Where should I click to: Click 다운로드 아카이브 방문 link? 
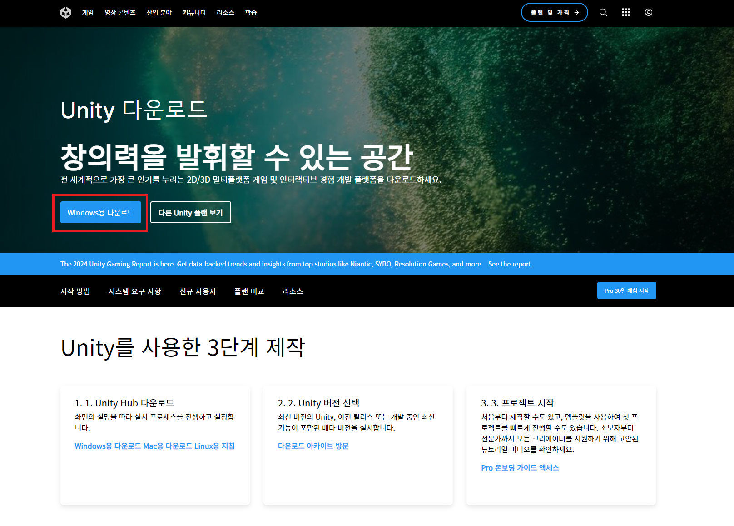[x=313, y=446]
